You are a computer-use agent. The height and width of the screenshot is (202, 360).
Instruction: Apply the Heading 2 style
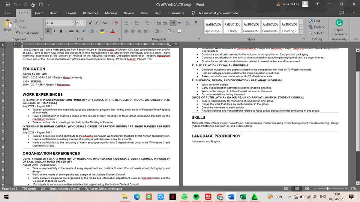pyautogui.click(x=289, y=27)
